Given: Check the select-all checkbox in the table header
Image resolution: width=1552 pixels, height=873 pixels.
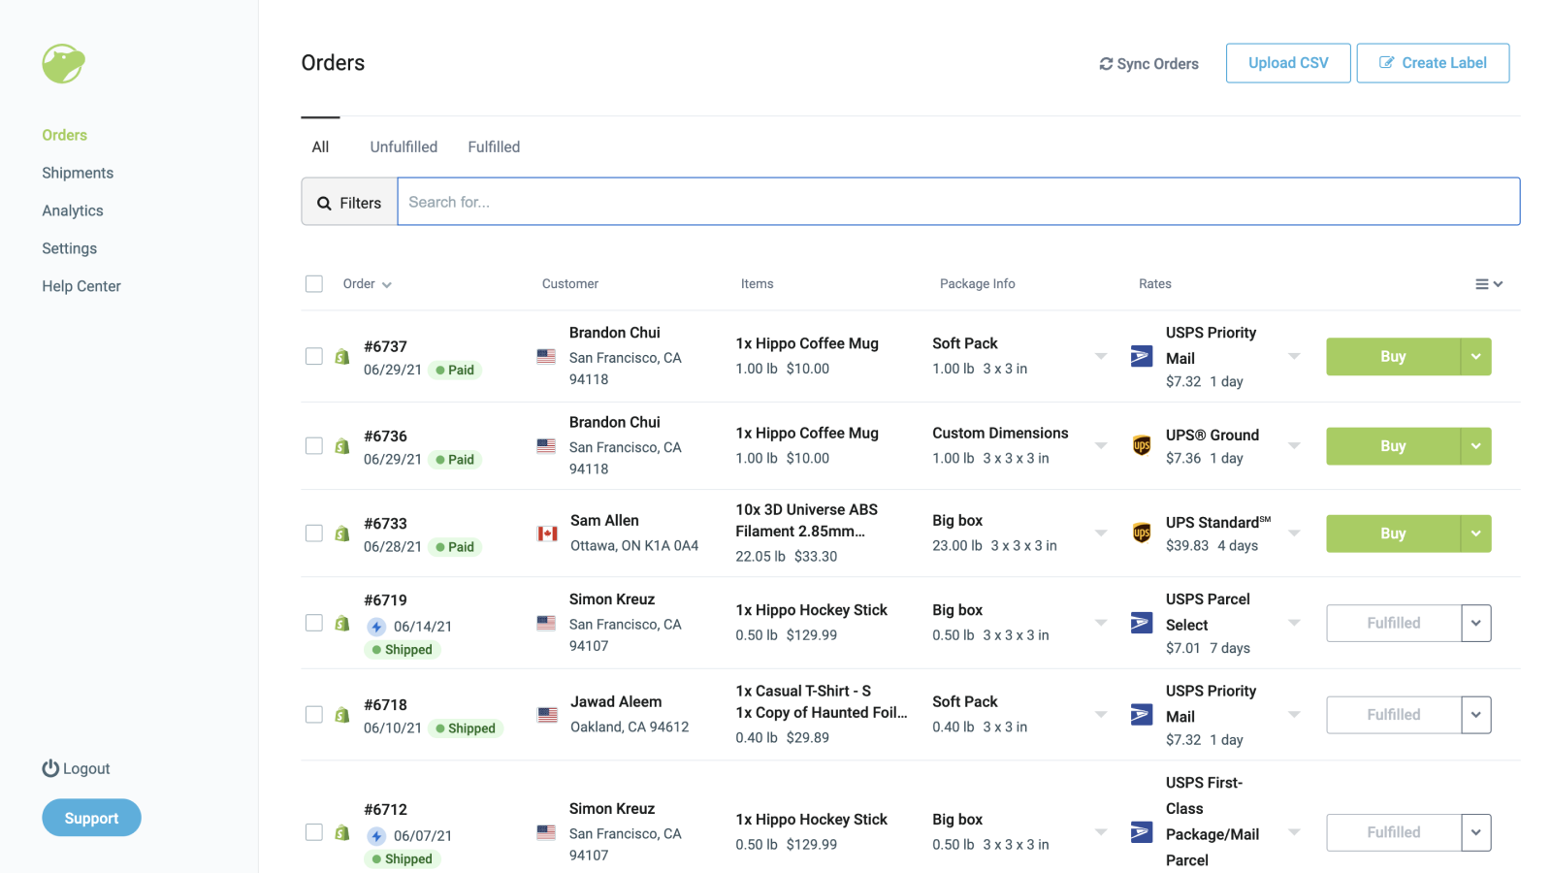Looking at the screenshot, I should click(x=313, y=283).
